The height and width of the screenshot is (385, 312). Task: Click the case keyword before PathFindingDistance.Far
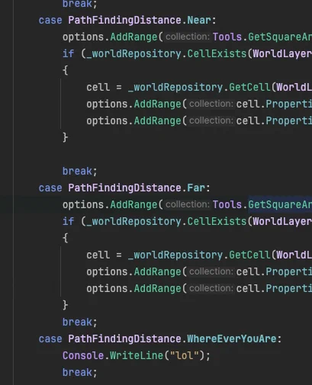coord(50,188)
